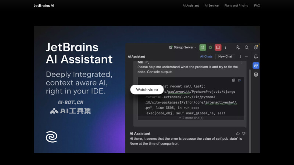Open the Django Server run configuration dropdown

coord(183,47)
